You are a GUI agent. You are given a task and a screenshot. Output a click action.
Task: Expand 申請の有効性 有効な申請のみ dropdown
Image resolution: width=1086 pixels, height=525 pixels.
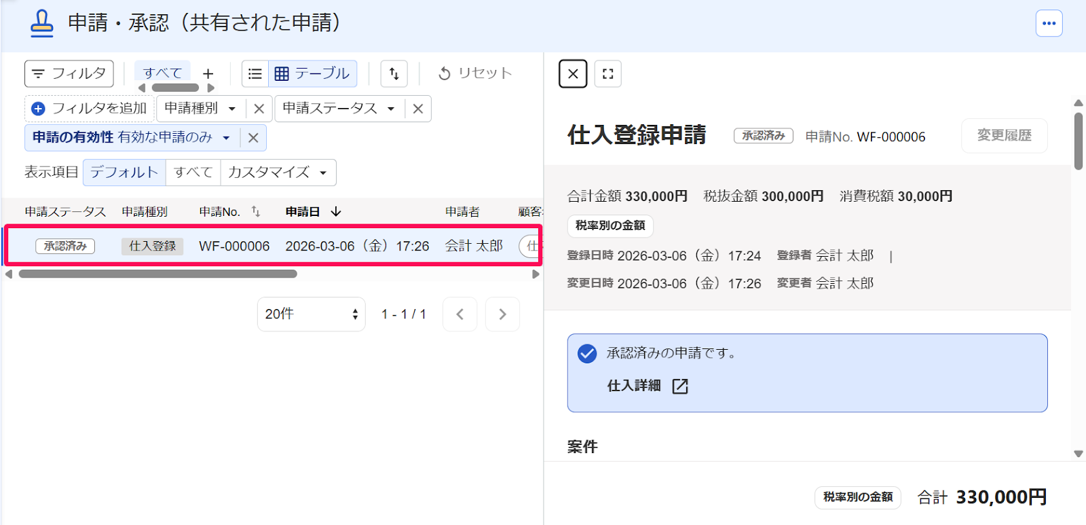point(132,137)
